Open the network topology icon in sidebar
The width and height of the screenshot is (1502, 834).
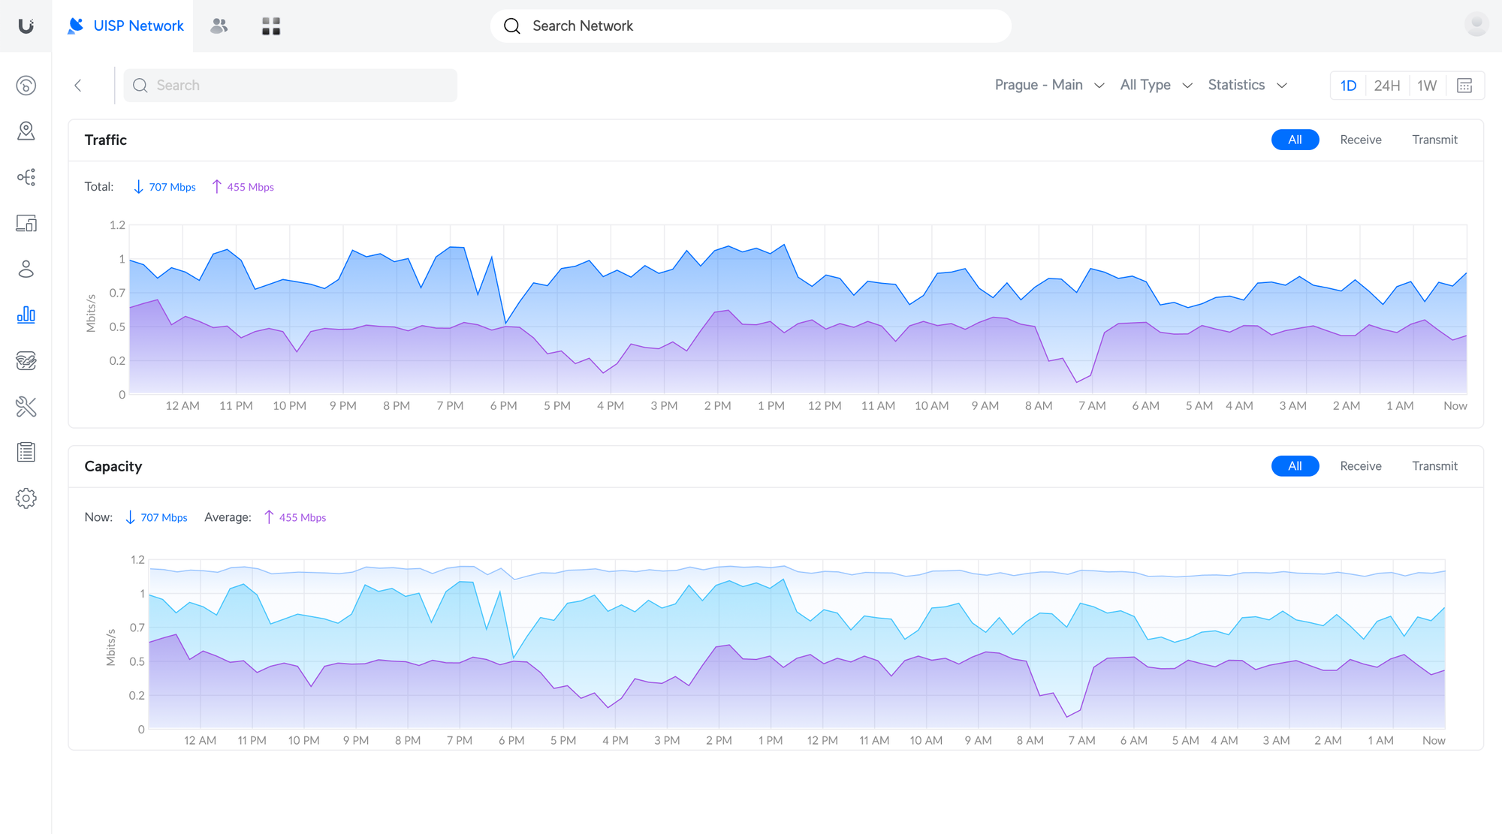(26, 177)
